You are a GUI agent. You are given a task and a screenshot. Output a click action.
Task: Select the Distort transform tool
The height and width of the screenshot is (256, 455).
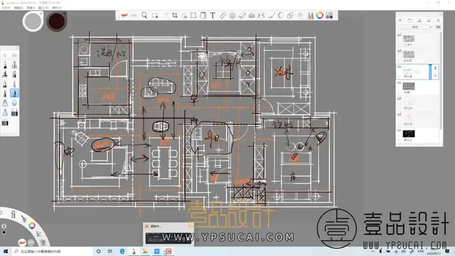click(x=194, y=16)
